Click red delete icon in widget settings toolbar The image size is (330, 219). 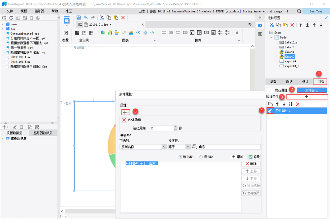(x=292, y=25)
